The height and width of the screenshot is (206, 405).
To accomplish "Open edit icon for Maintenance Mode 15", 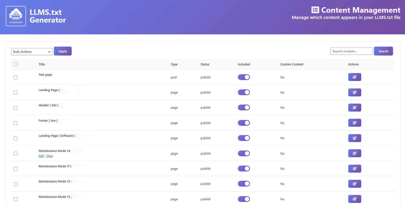I will tap(354, 184).
